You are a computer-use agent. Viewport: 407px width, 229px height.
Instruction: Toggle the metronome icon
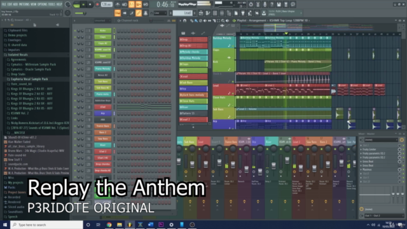pyautogui.click(x=118, y=4)
